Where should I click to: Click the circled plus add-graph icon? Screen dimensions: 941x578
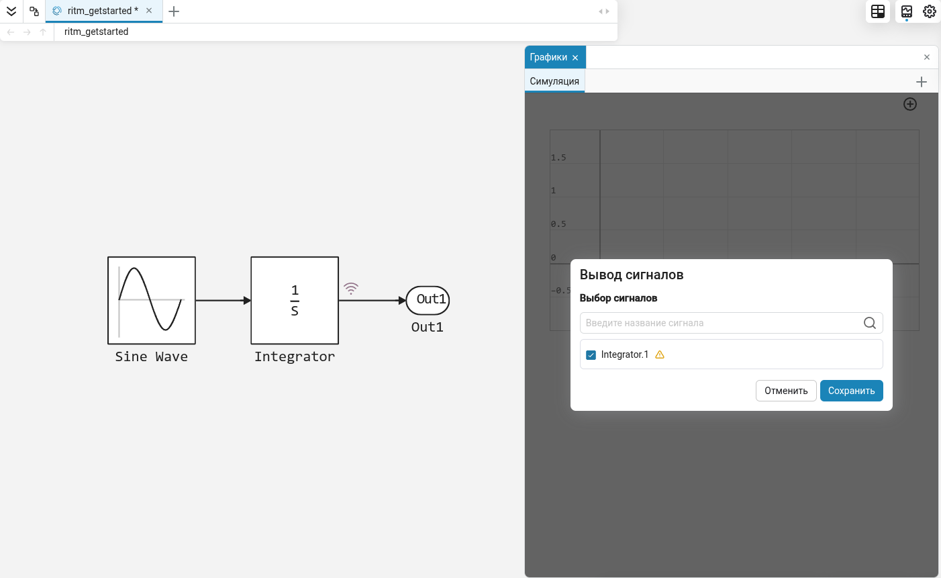910,104
